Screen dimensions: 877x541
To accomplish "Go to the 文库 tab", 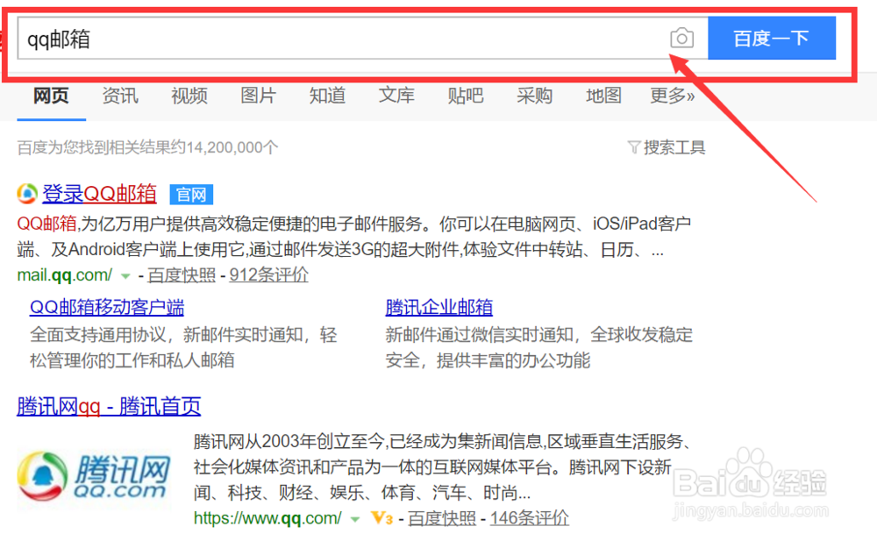I will 396,96.
